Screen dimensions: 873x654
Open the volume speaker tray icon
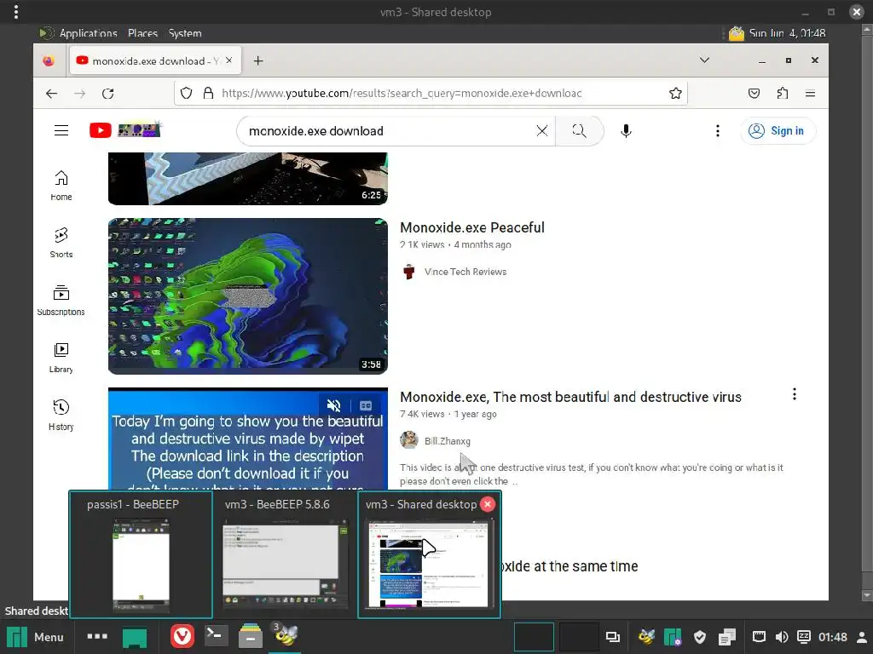(x=782, y=637)
